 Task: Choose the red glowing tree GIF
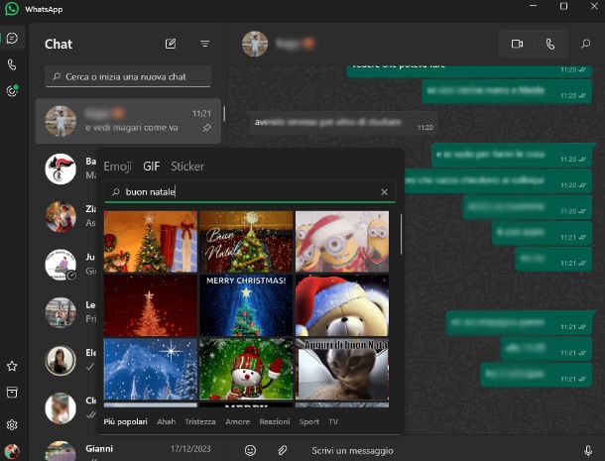[151, 305]
